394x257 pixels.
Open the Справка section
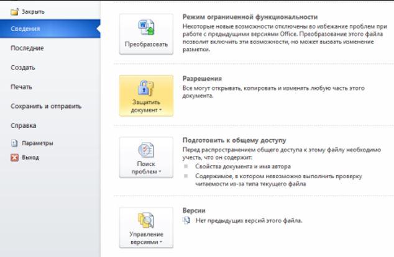[24, 125]
